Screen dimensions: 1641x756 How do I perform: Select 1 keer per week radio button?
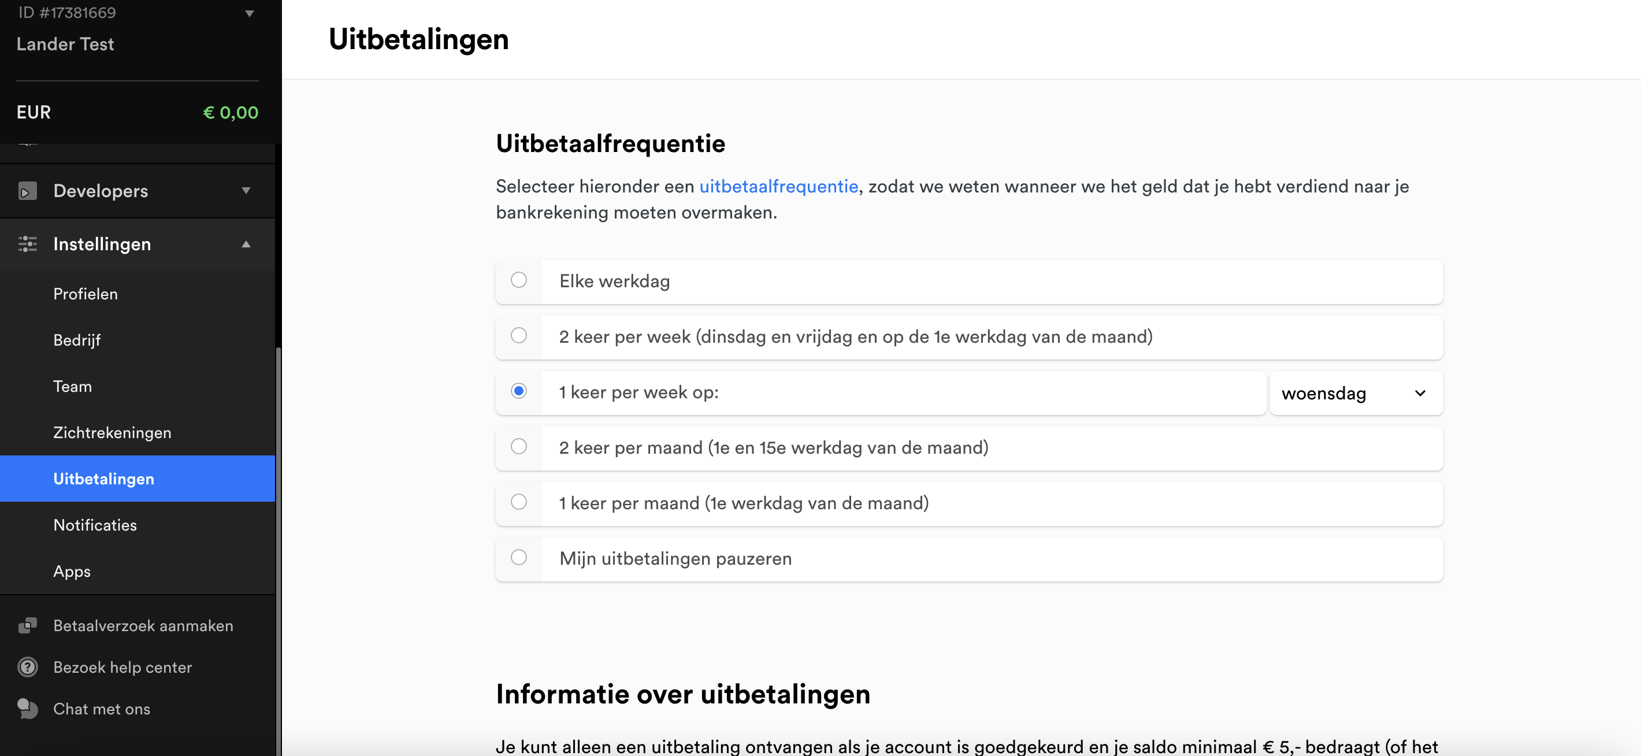click(x=518, y=391)
